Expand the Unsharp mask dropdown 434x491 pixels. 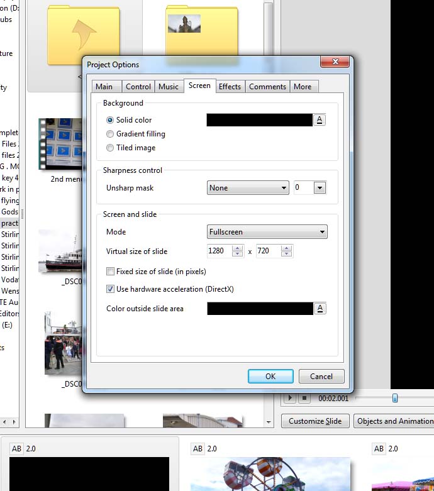[248, 188]
